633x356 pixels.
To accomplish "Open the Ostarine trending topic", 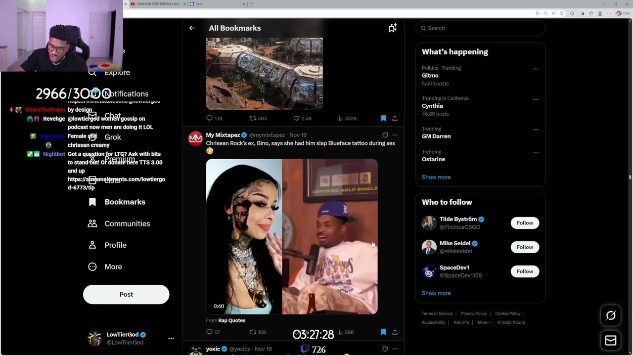I will (433, 159).
